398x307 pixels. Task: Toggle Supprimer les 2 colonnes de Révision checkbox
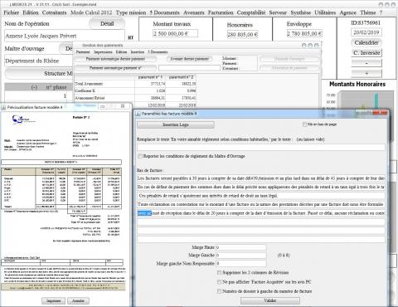[x=219, y=273]
